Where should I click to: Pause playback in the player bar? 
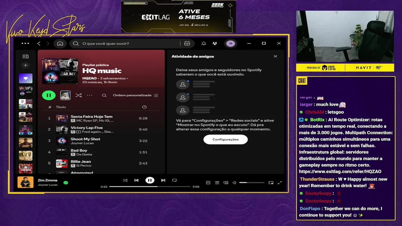150,180
